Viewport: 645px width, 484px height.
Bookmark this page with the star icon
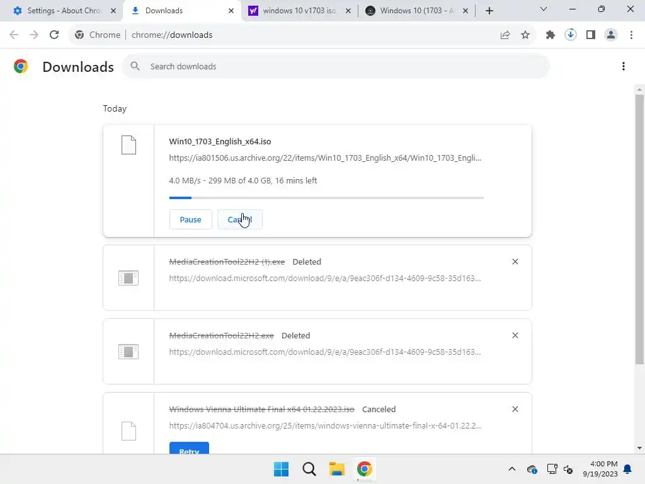[525, 35]
